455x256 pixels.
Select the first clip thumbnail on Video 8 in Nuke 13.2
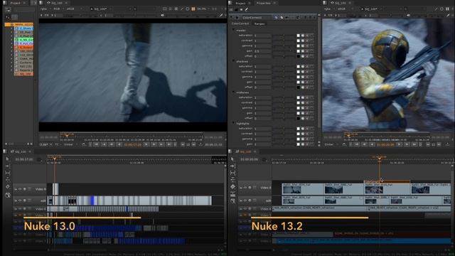point(292,190)
